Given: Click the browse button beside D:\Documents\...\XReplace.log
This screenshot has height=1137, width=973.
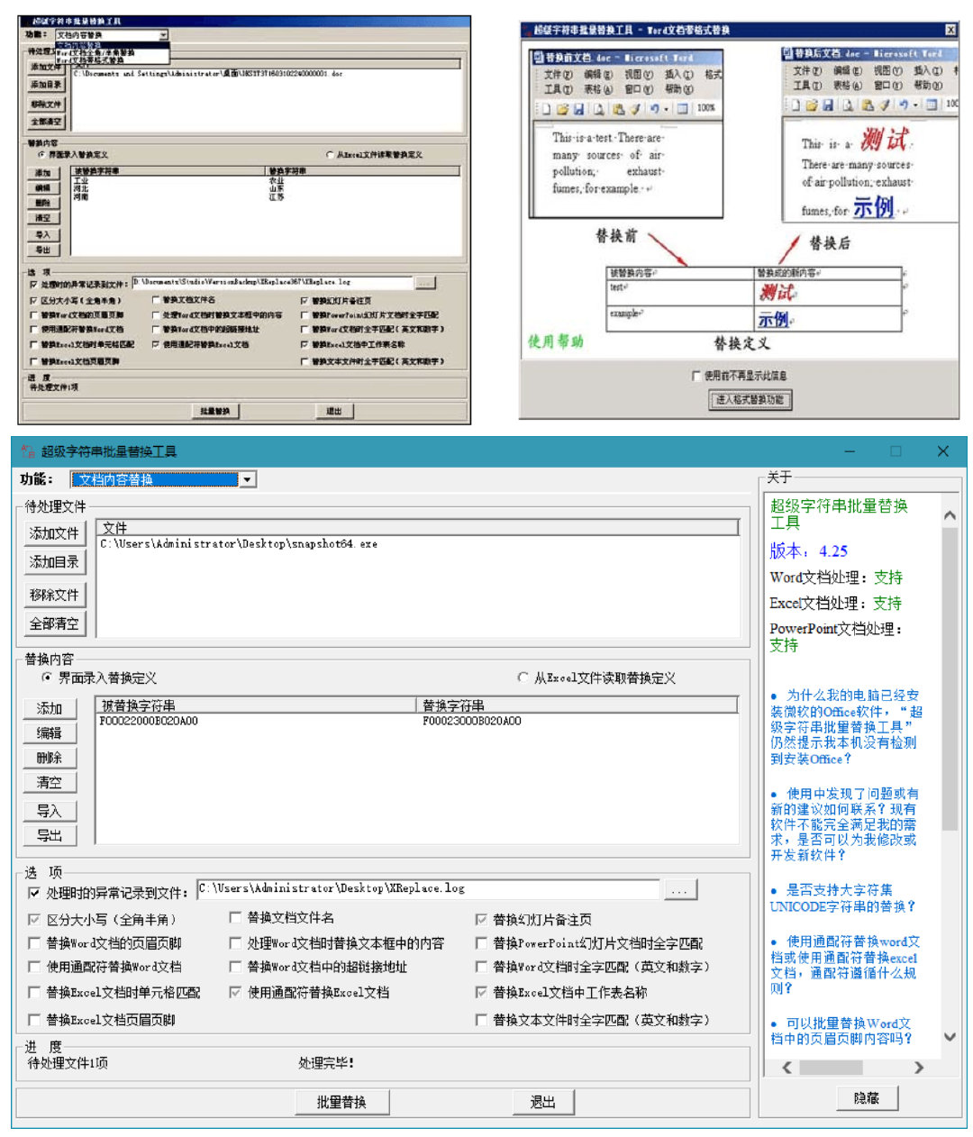Looking at the screenshot, I should click(x=423, y=283).
